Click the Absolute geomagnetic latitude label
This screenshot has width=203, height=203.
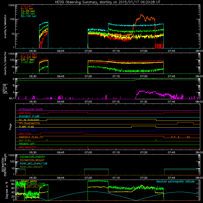(x=175, y=181)
